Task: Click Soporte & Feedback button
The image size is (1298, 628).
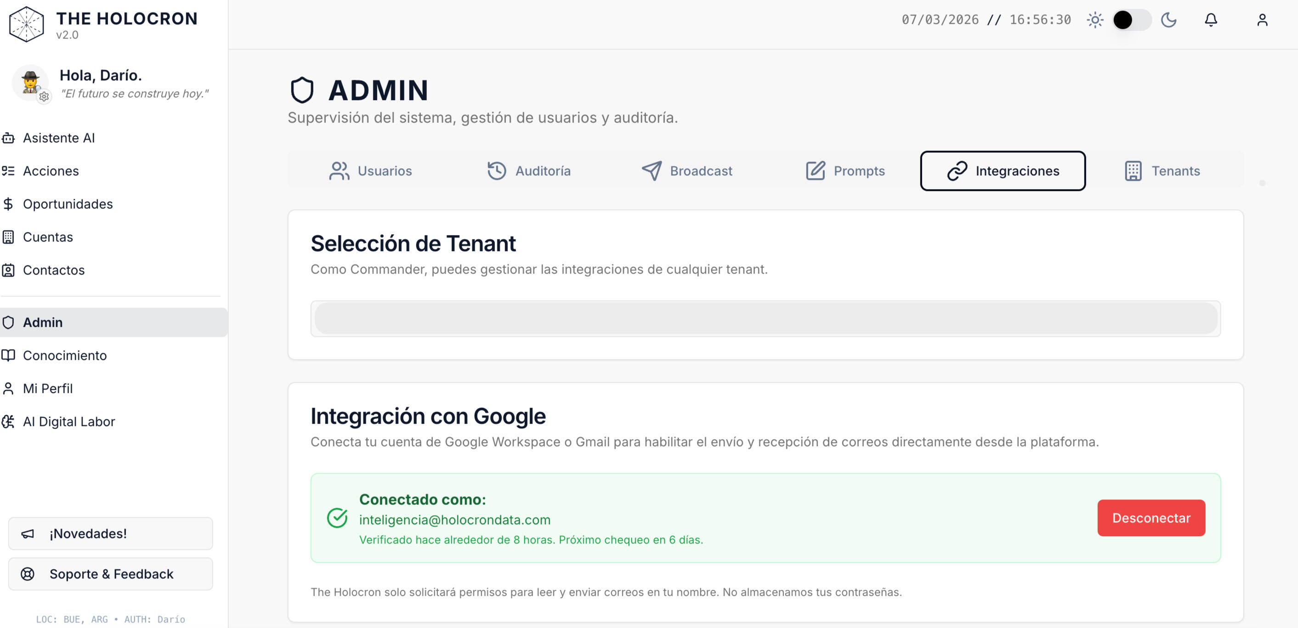Action: (110, 574)
